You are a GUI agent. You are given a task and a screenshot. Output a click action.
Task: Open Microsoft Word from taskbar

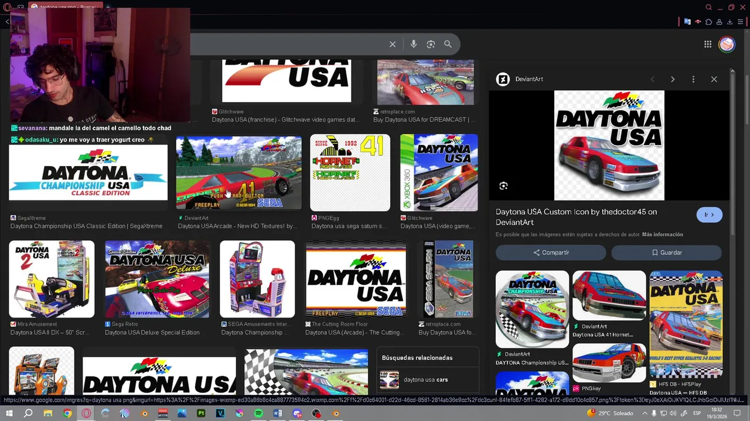278,413
